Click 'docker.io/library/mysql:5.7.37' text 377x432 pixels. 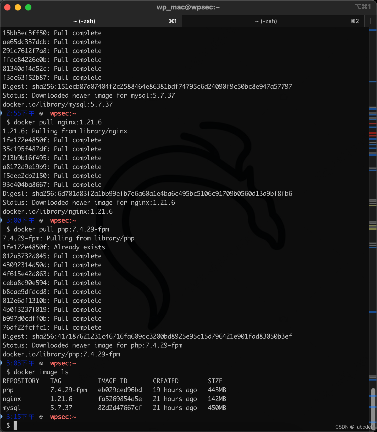(x=58, y=104)
